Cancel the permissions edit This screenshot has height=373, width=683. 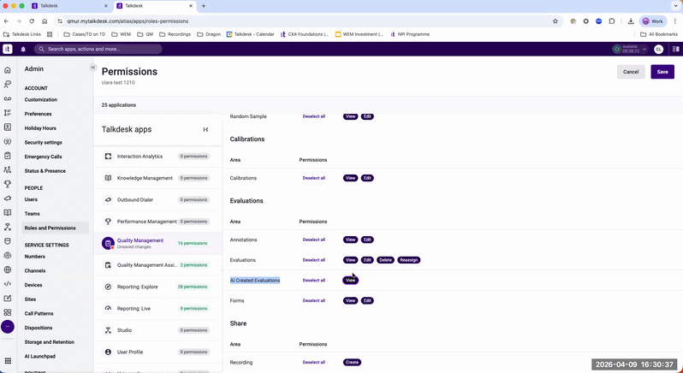click(x=631, y=72)
